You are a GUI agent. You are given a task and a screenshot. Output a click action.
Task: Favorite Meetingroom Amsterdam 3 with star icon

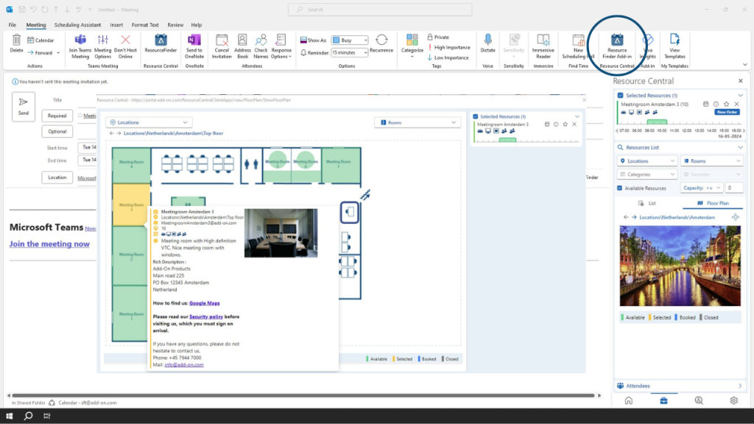pos(726,105)
